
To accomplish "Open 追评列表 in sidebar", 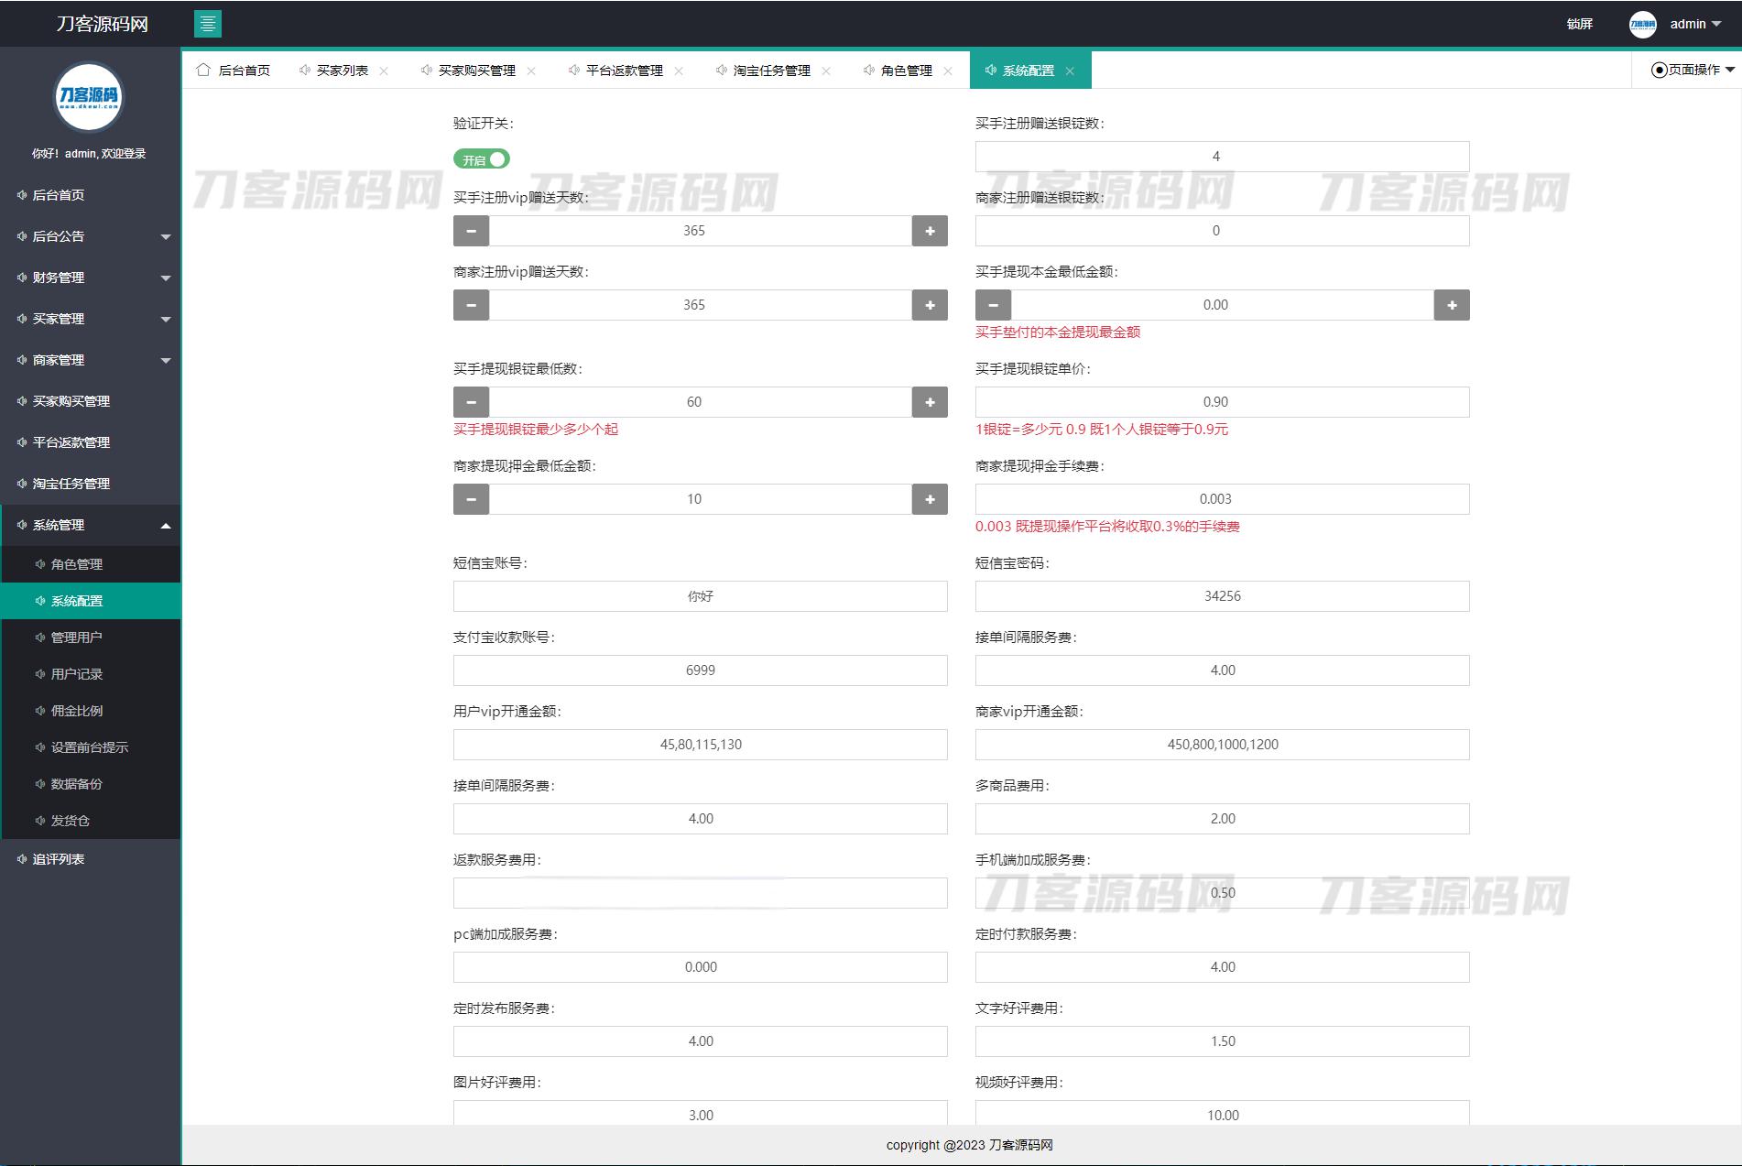I will [x=91, y=859].
